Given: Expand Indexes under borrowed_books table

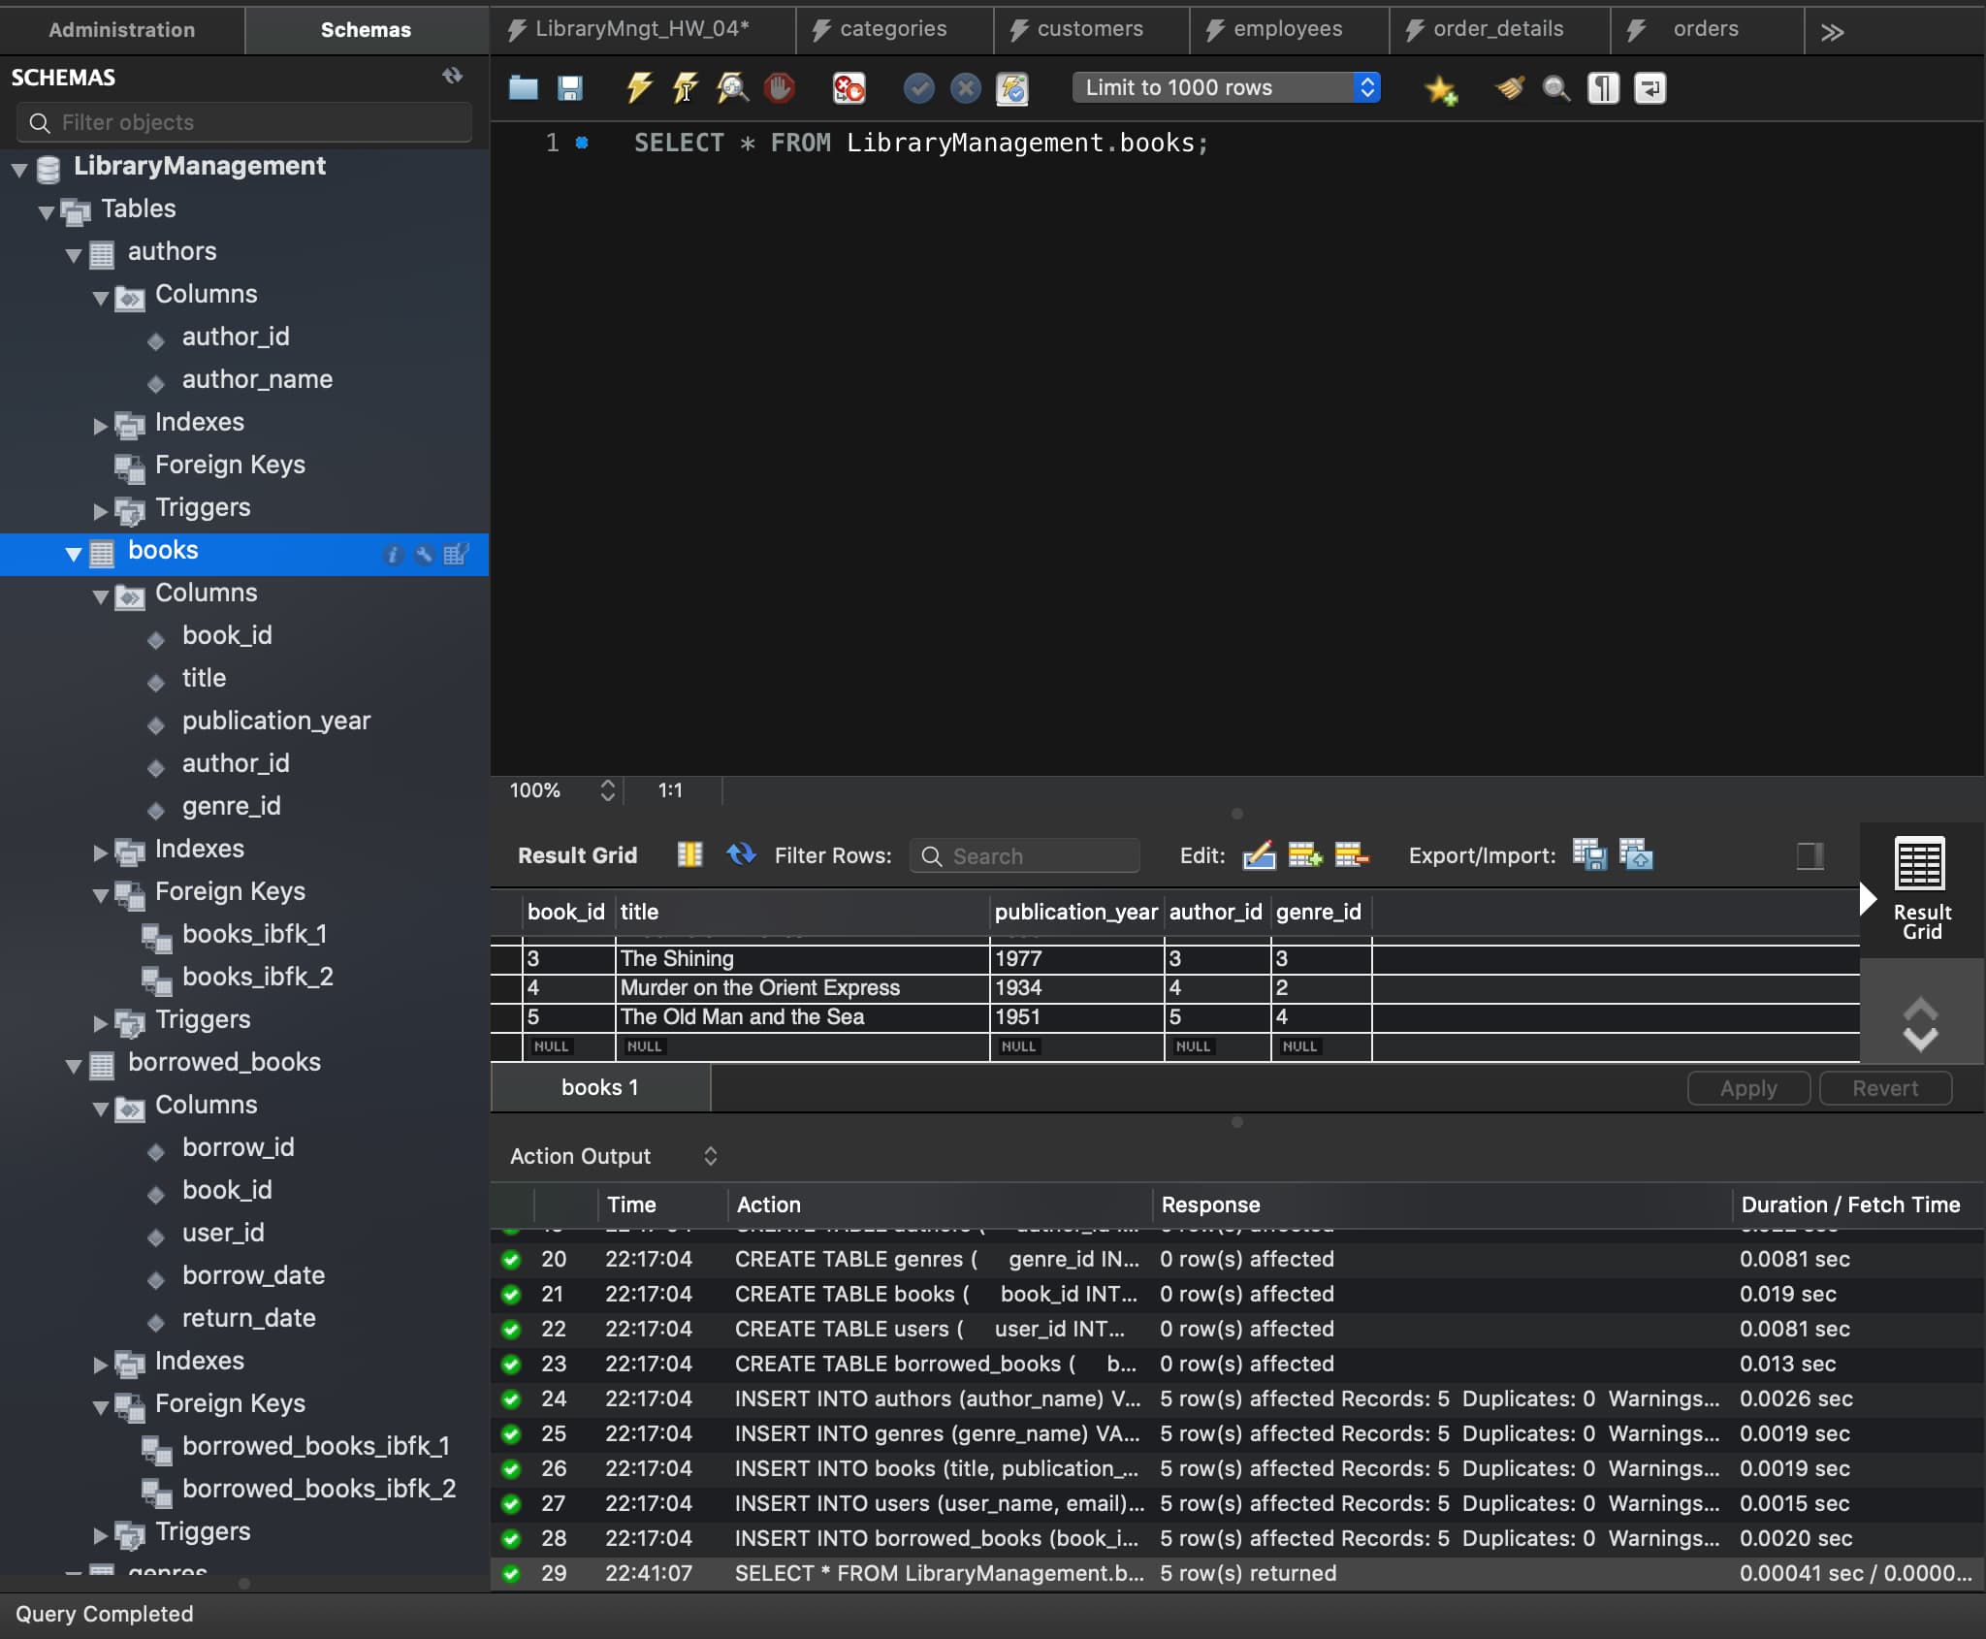Looking at the screenshot, I should tap(100, 1365).
